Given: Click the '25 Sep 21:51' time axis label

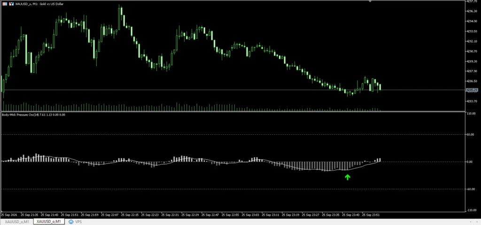Looking at the screenshot, I should click(70, 215).
